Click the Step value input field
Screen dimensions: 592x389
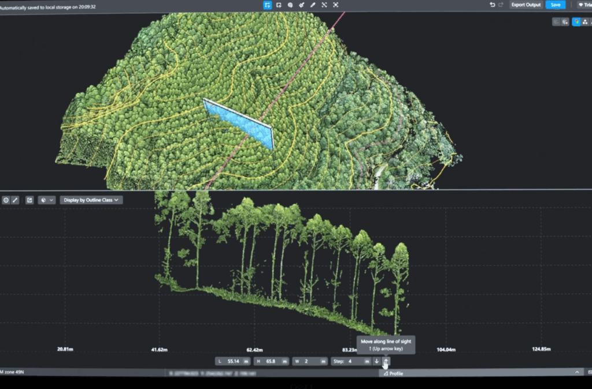point(354,361)
